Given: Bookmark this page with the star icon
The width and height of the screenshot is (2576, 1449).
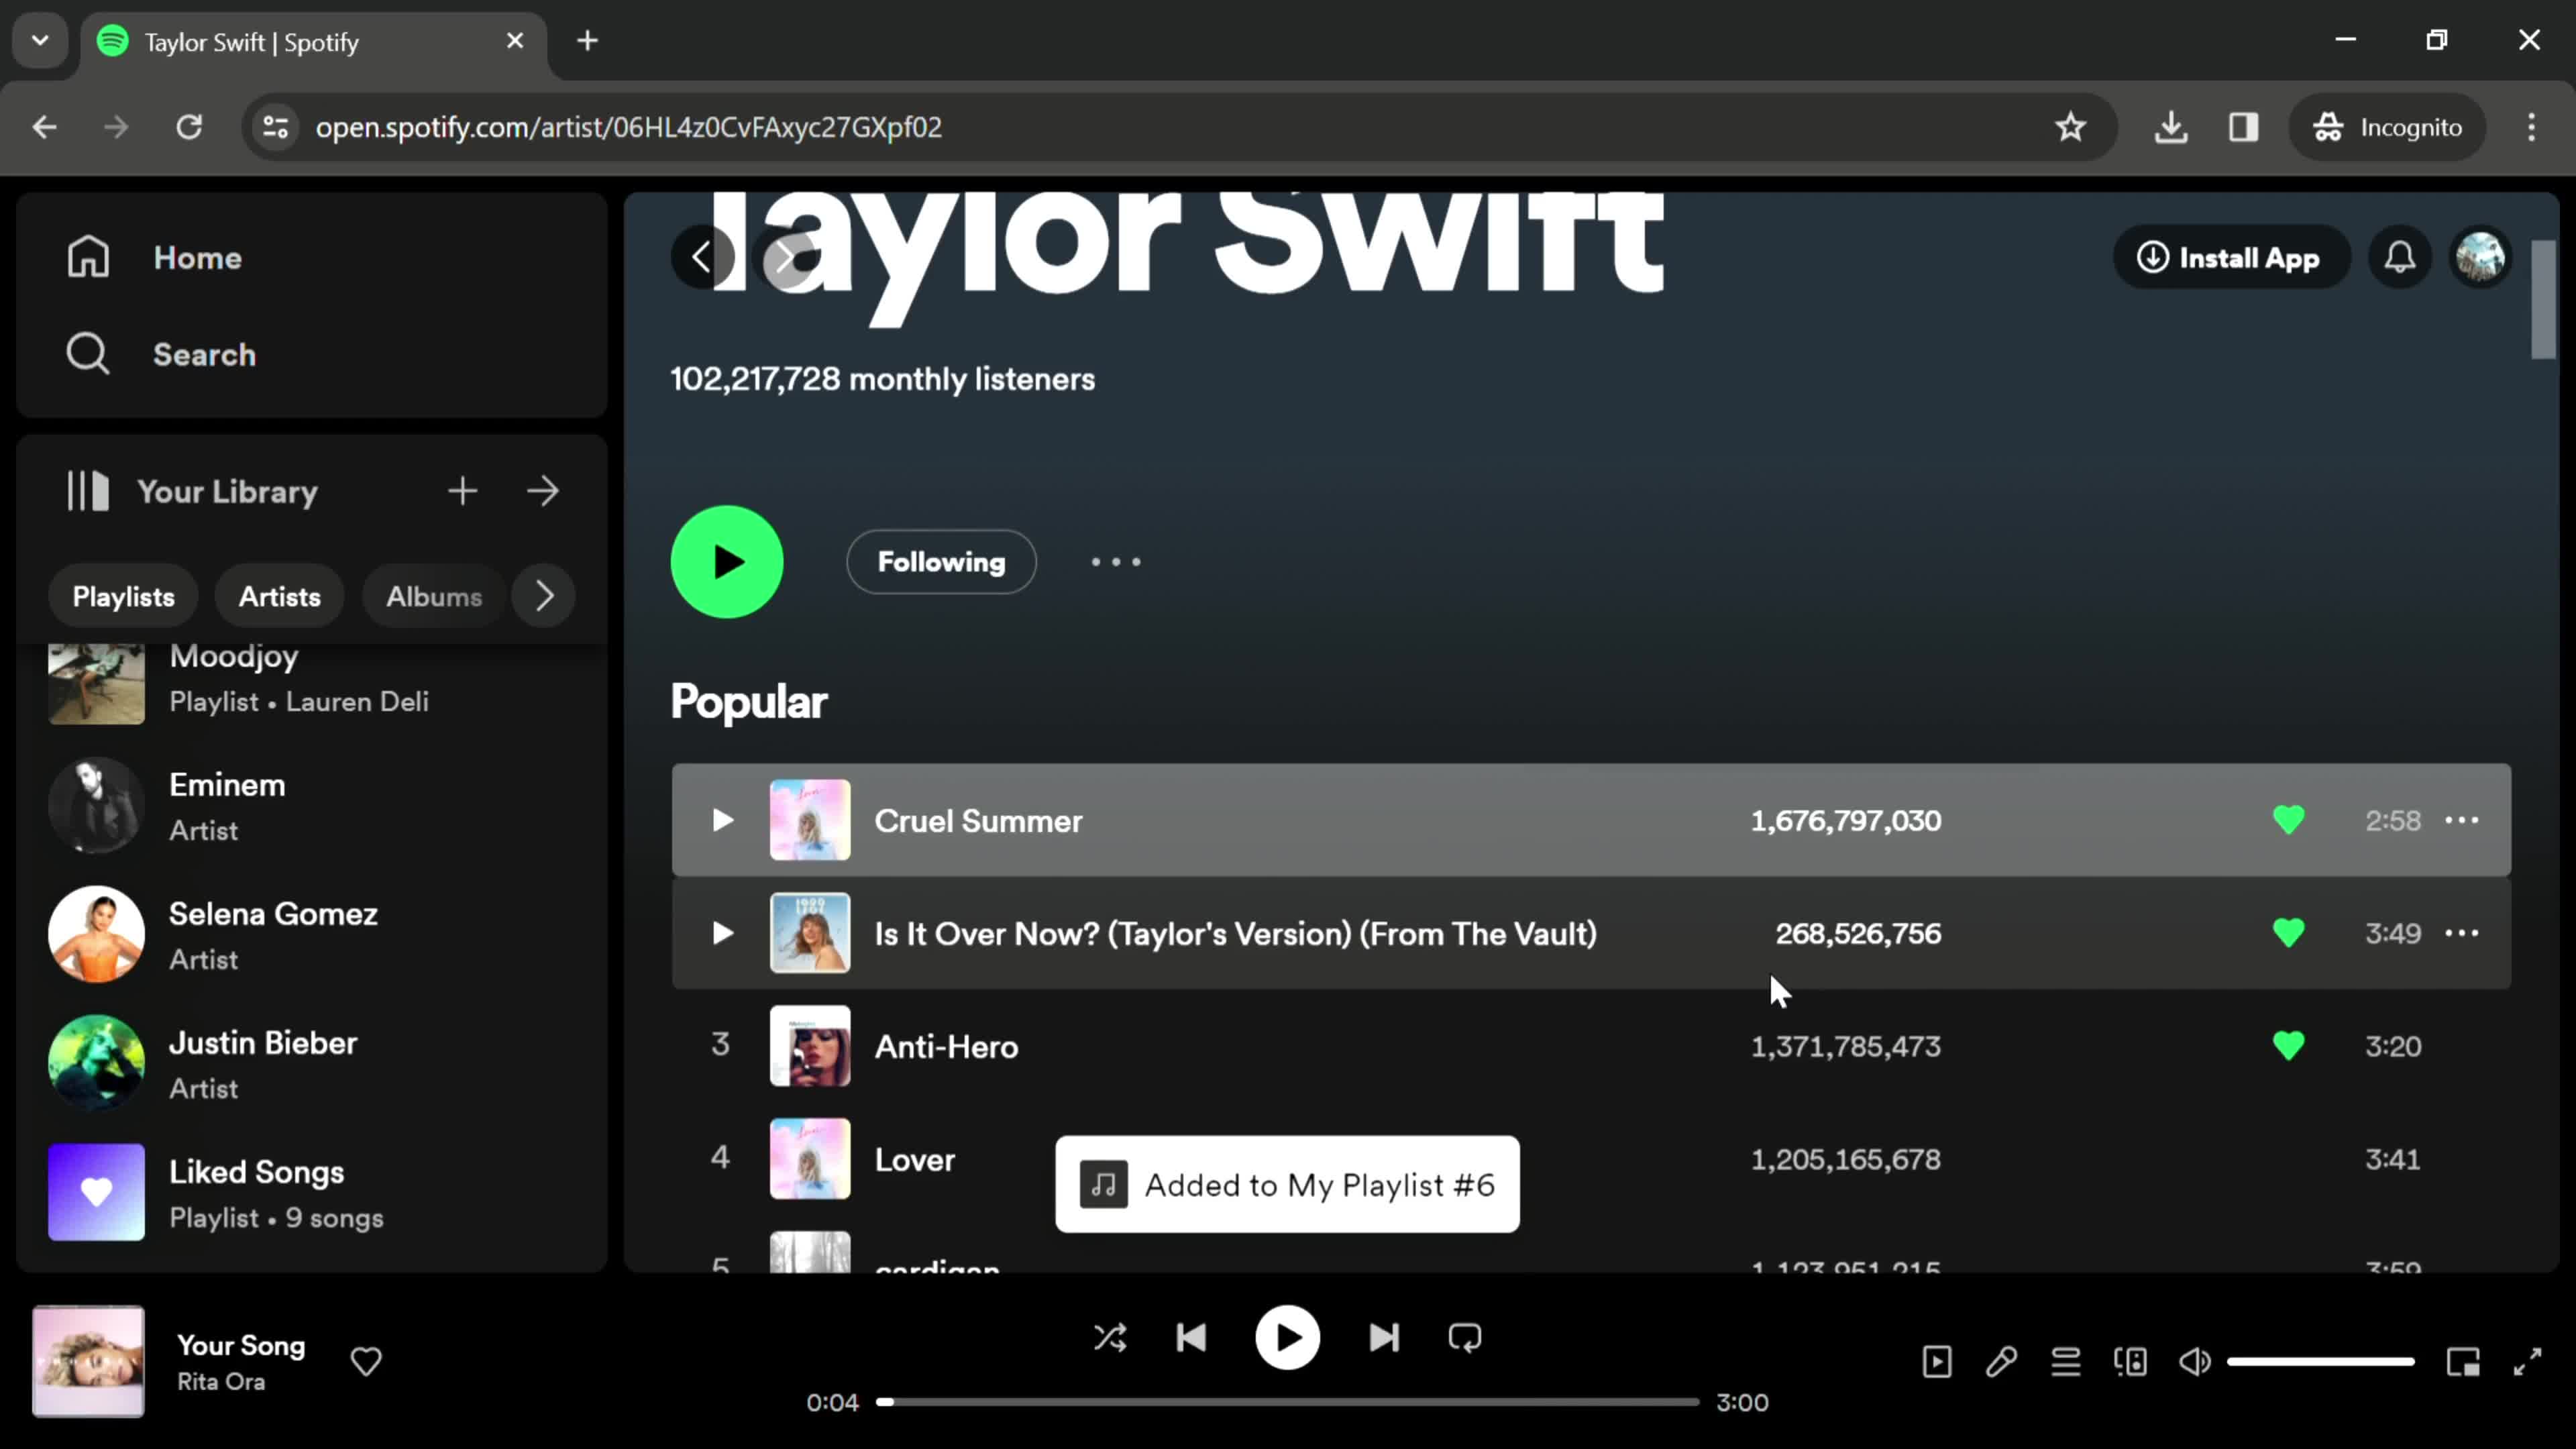Looking at the screenshot, I should (x=2070, y=127).
